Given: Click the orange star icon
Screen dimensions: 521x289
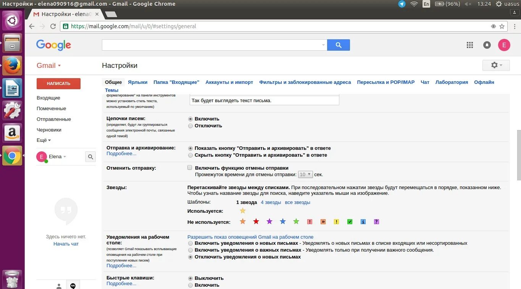Looking at the screenshot, I should coord(242,222).
